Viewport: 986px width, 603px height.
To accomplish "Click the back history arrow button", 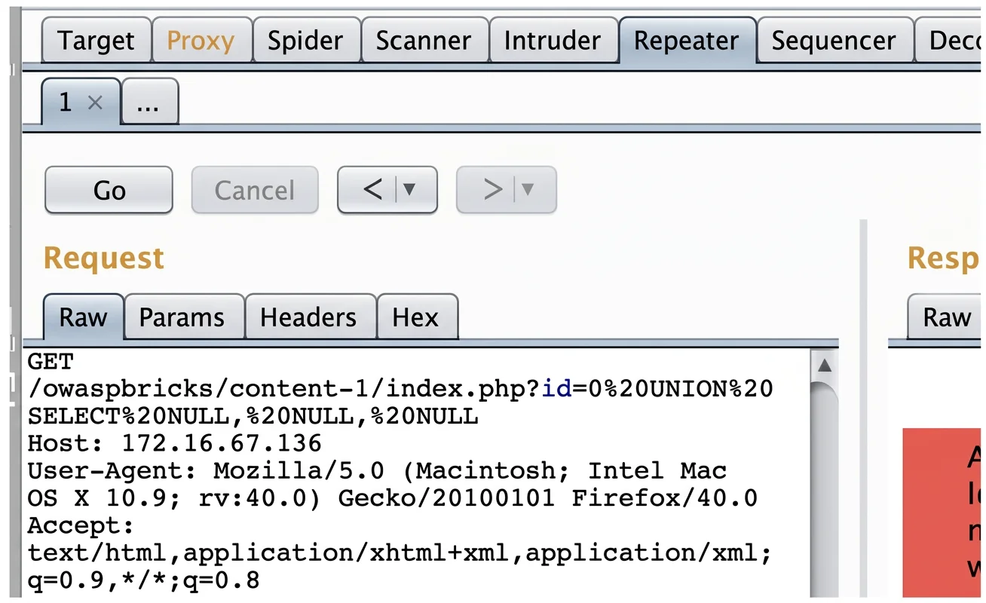I will pyautogui.click(x=373, y=189).
